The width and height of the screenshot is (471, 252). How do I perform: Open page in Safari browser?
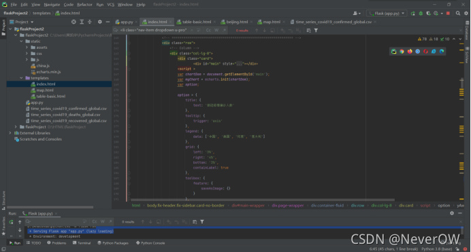click(x=417, y=52)
